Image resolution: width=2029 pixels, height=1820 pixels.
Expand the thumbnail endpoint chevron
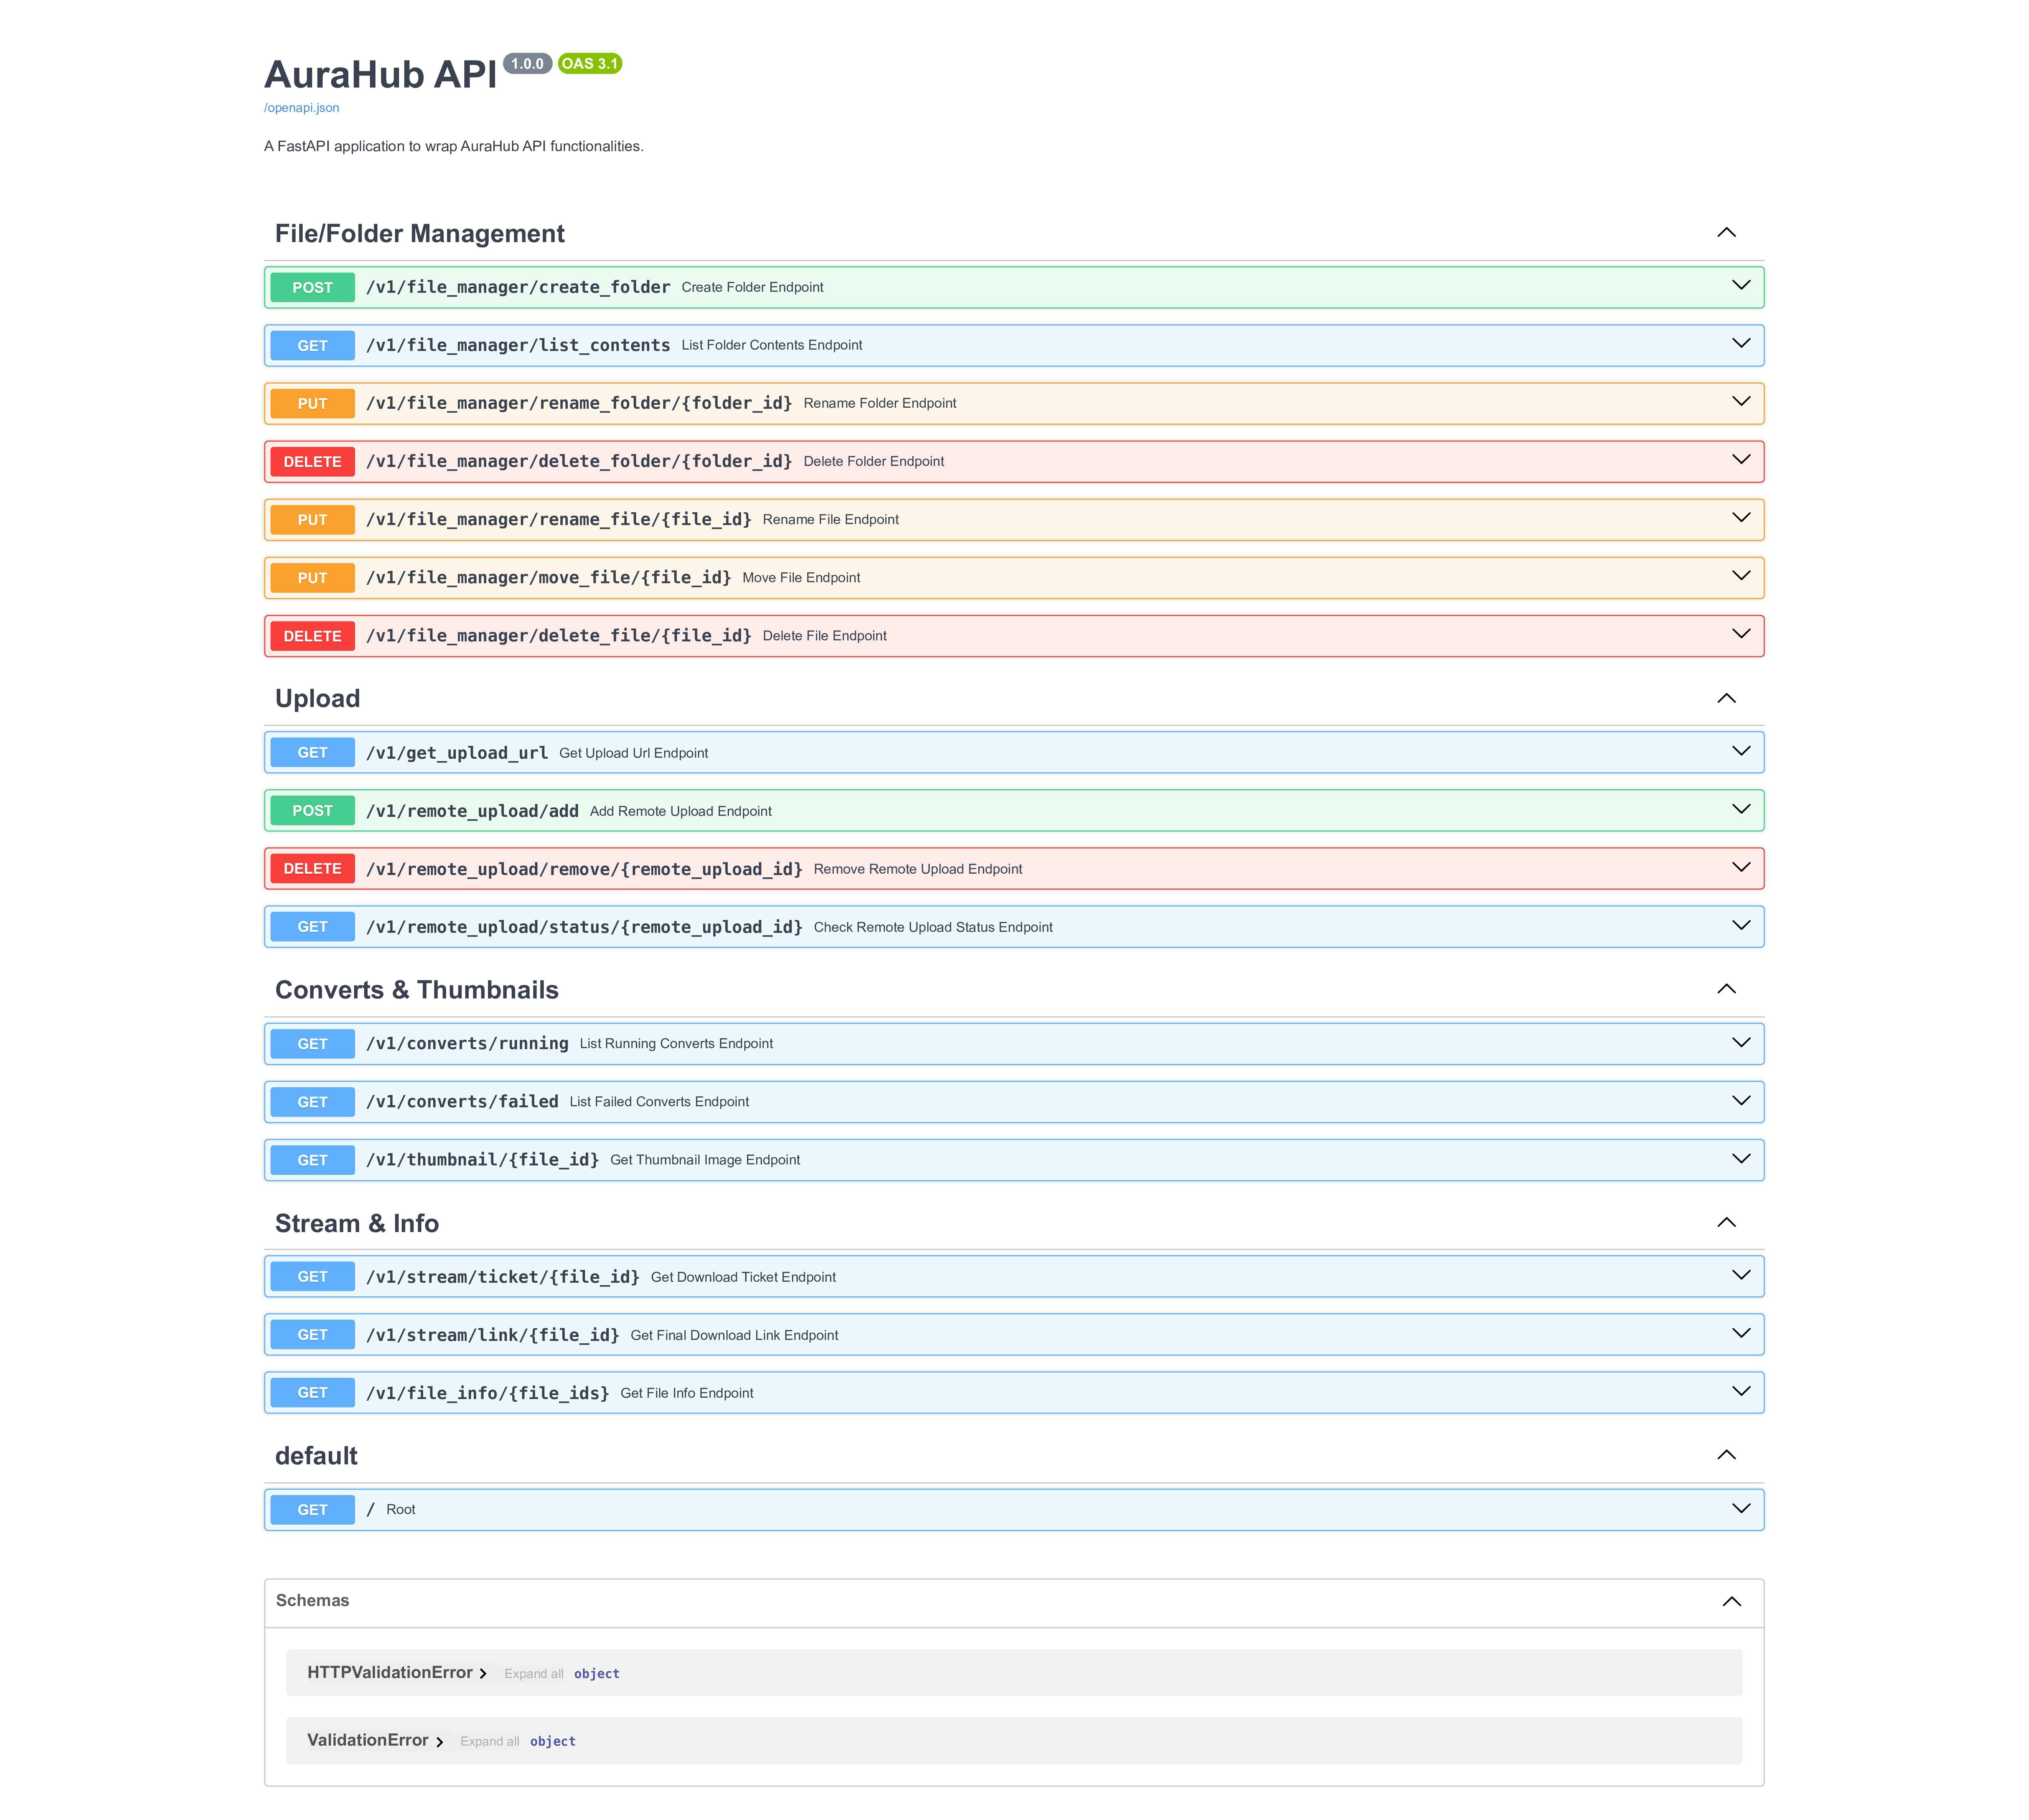point(1741,1158)
